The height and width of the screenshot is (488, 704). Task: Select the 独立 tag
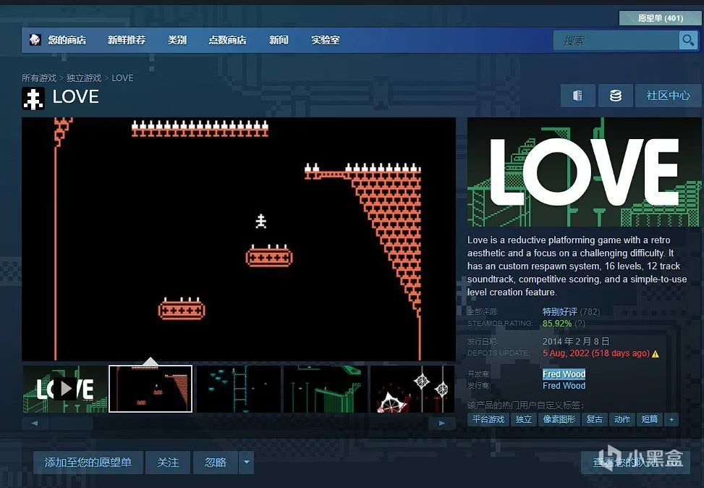(524, 419)
